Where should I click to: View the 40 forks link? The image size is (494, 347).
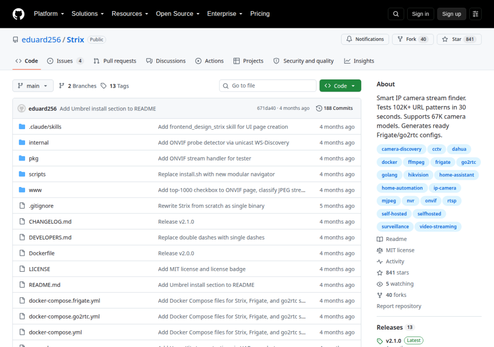click(392, 295)
